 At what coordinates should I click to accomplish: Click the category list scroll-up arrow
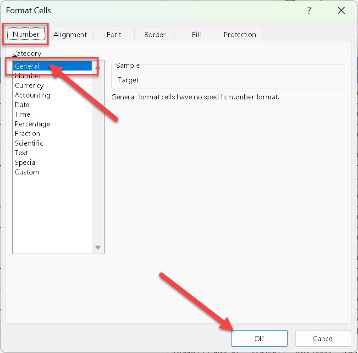click(98, 67)
